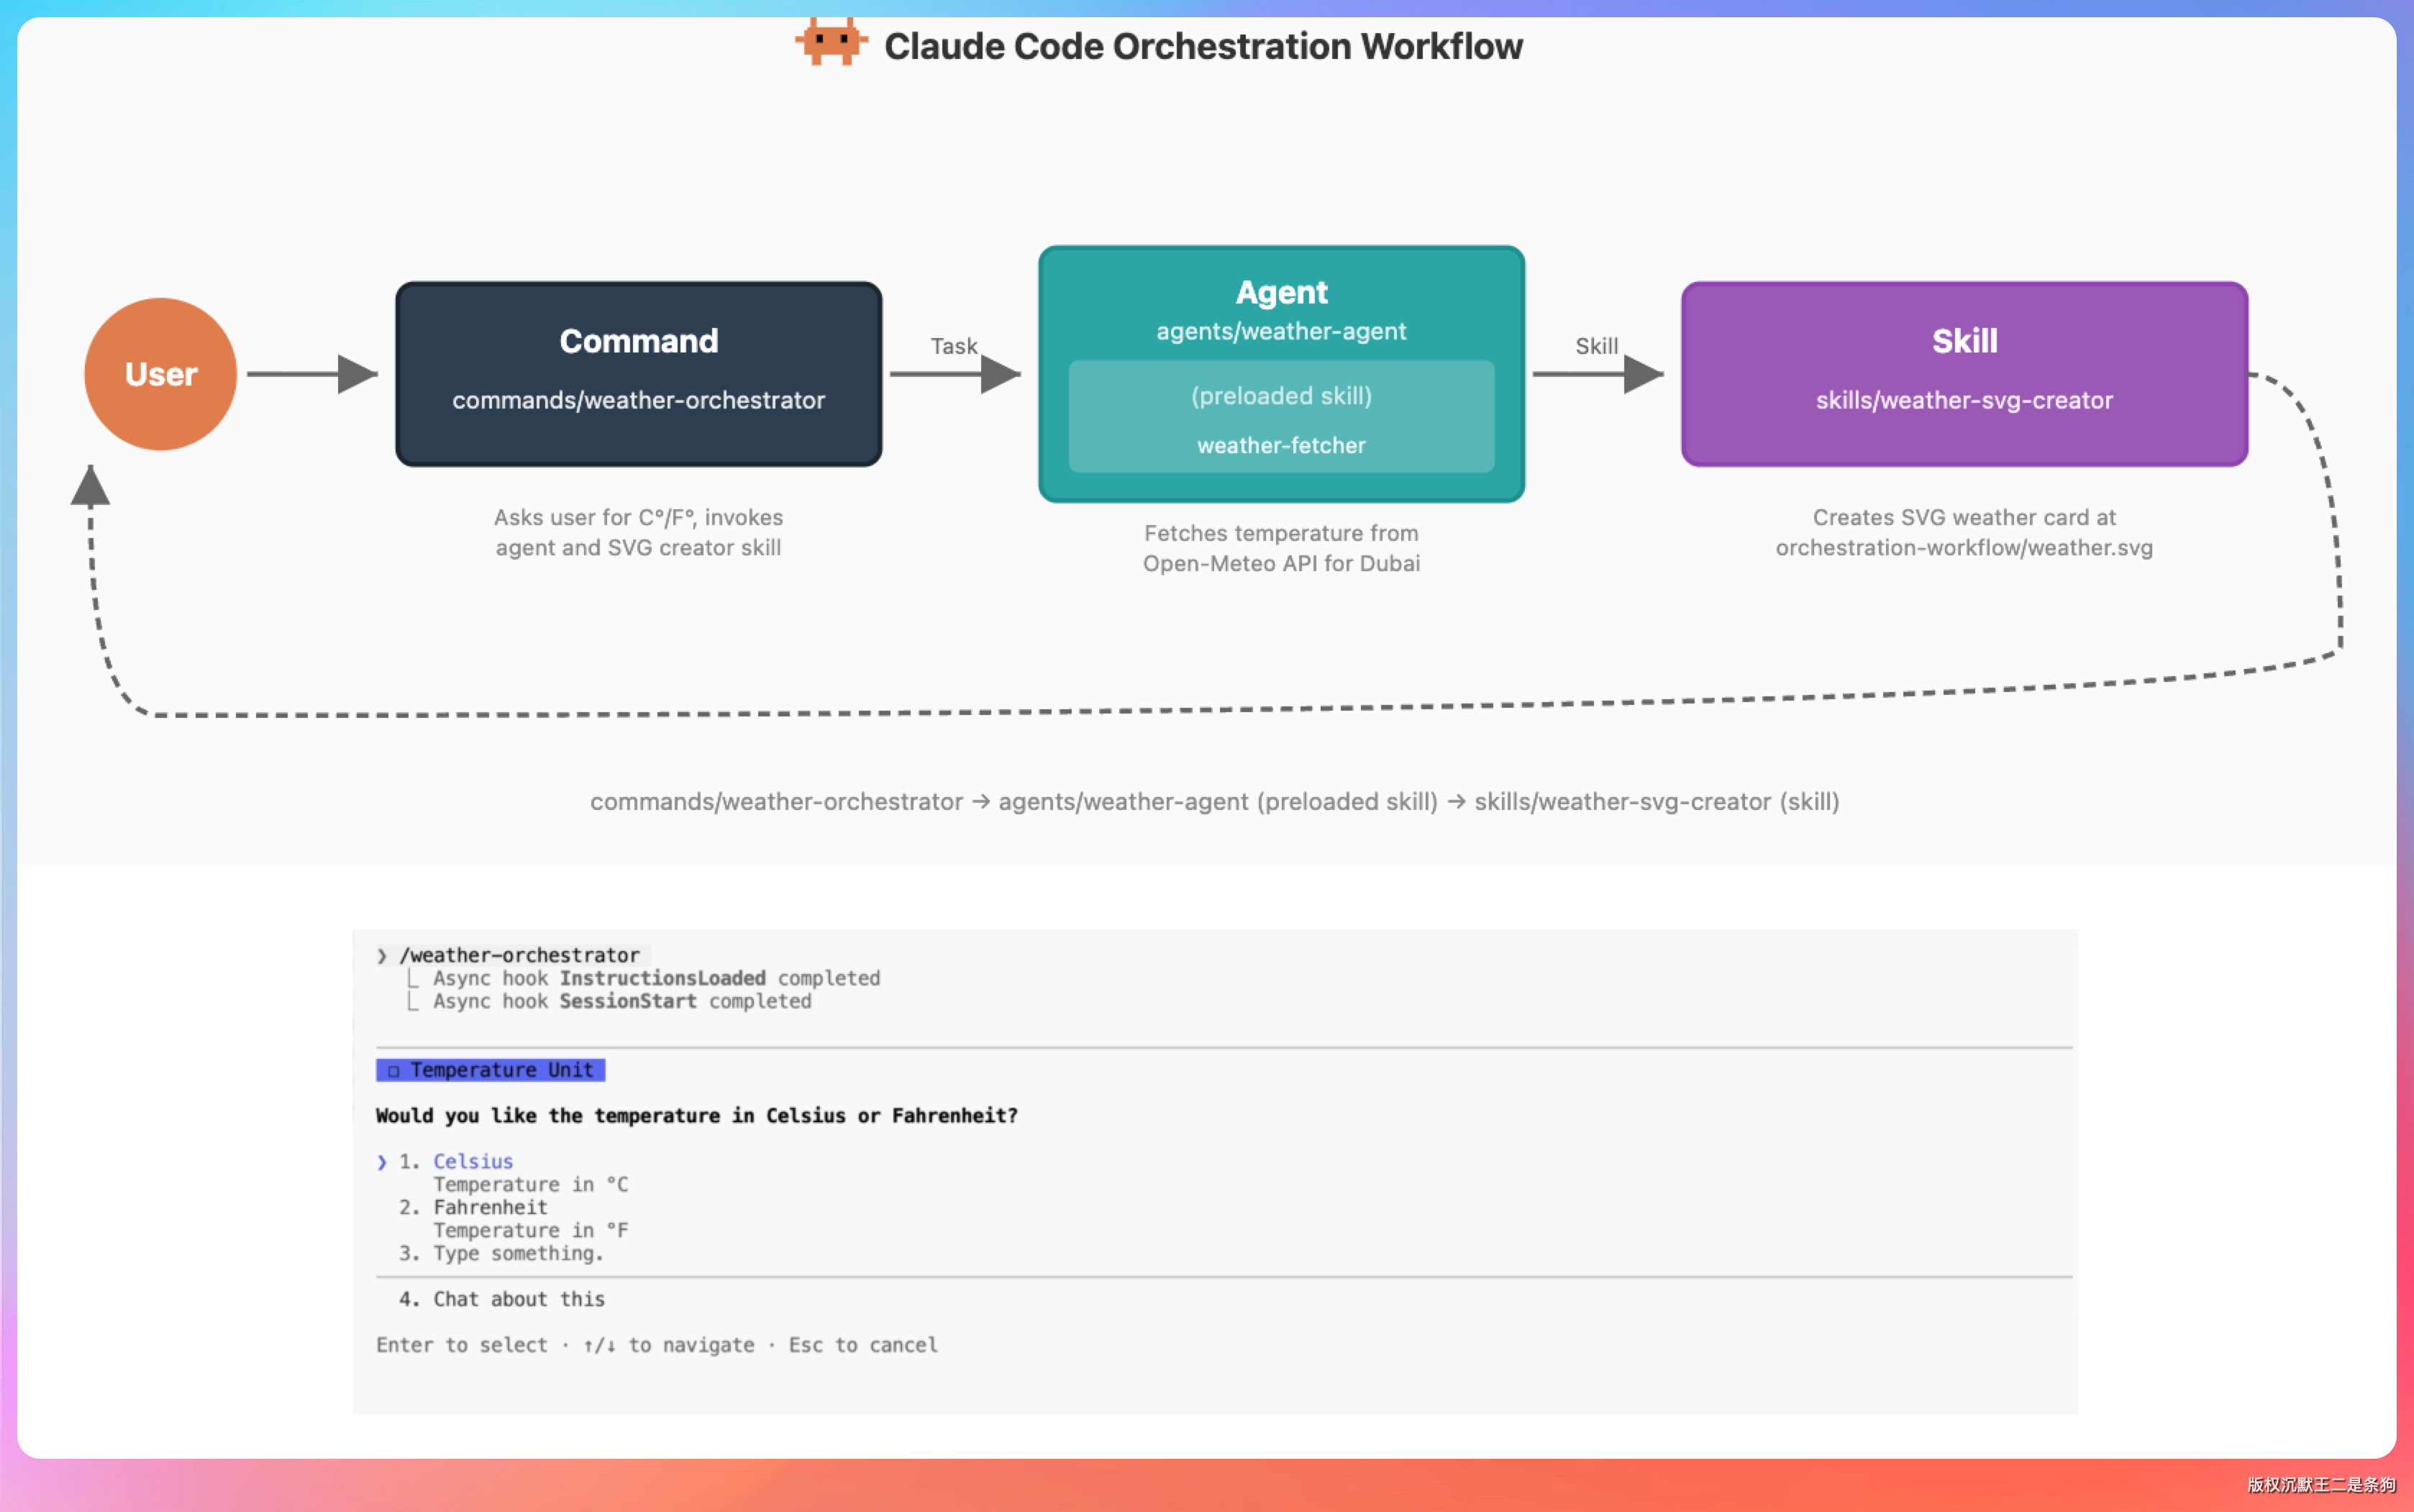
Task: Choose the Type something option
Action: [517, 1253]
